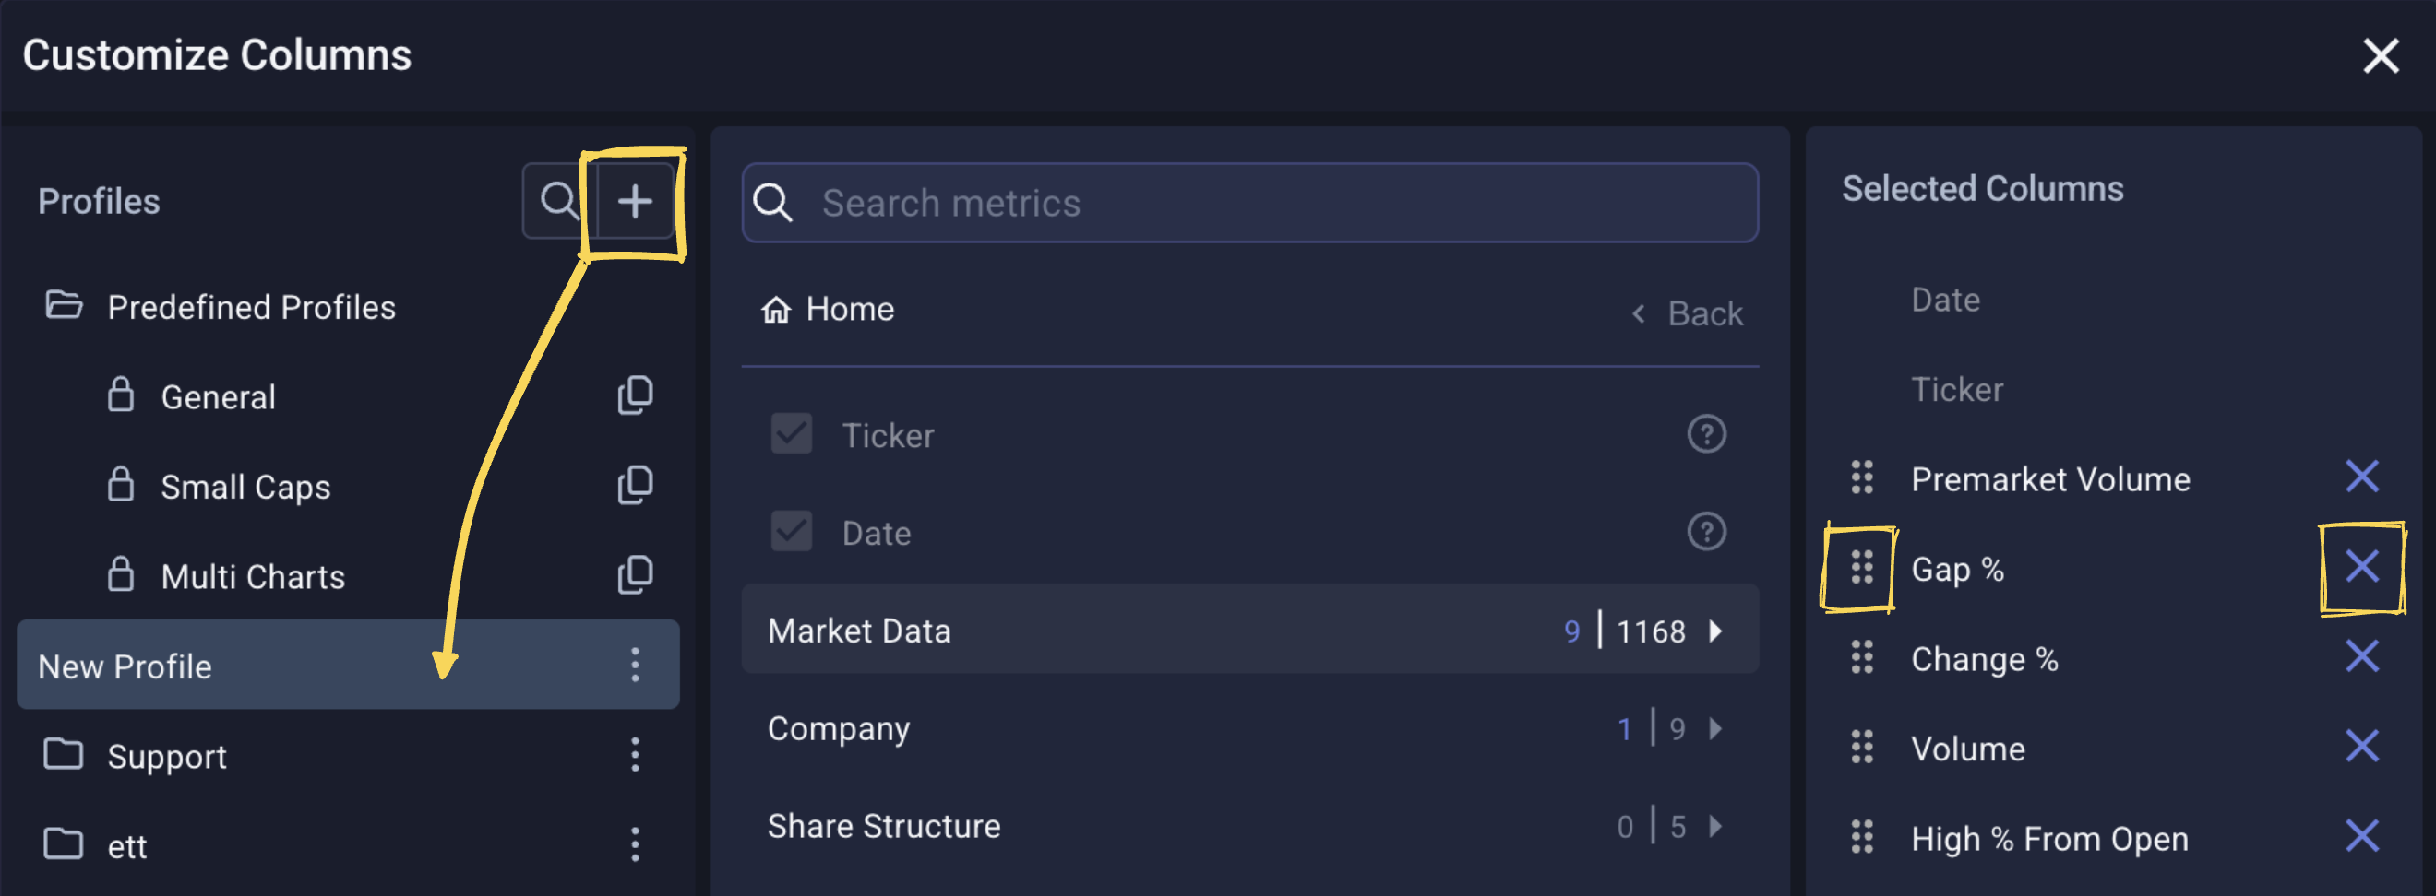The height and width of the screenshot is (896, 2436).
Task: Remove the Premarket Volume column
Action: 2361,477
